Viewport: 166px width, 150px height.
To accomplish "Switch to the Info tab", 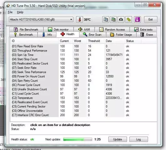I will [x=47, y=35].
